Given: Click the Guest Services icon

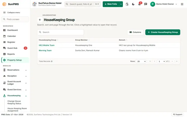Looking at the screenshot, I should [4, 89].
